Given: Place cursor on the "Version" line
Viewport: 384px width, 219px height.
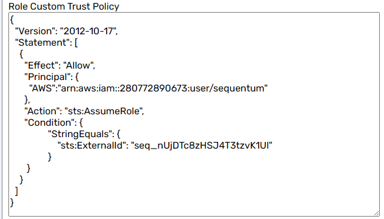Looking at the screenshot, I should (66, 31).
